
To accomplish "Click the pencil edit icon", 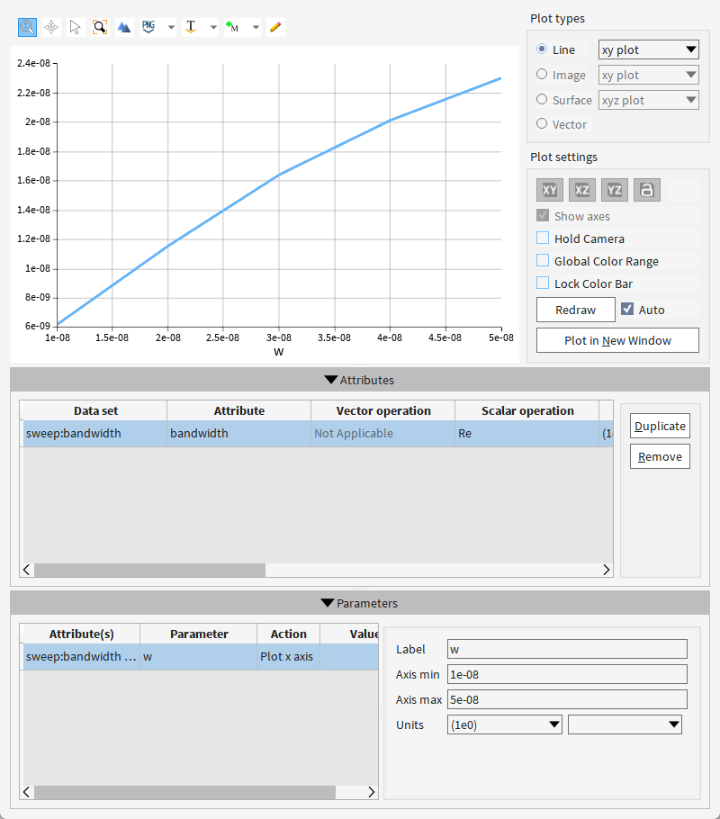I will (x=275, y=27).
